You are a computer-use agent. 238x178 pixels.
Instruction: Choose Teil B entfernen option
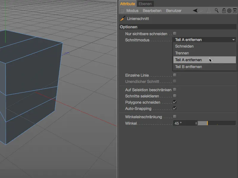pos(204,67)
